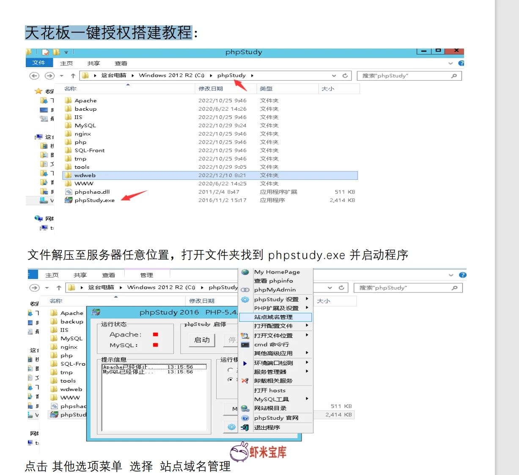Click Windows 2012 R2 (C:) breadcrumb in second Explorer
Screen dimensions: 519x475
click(x=161, y=287)
